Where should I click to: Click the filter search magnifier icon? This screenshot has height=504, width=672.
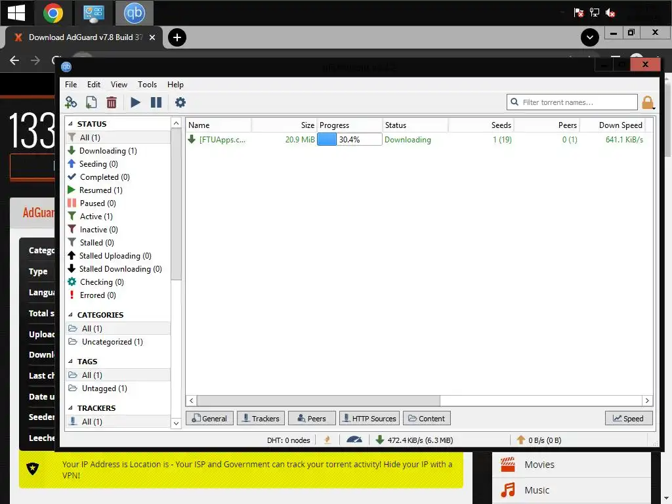point(514,102)
